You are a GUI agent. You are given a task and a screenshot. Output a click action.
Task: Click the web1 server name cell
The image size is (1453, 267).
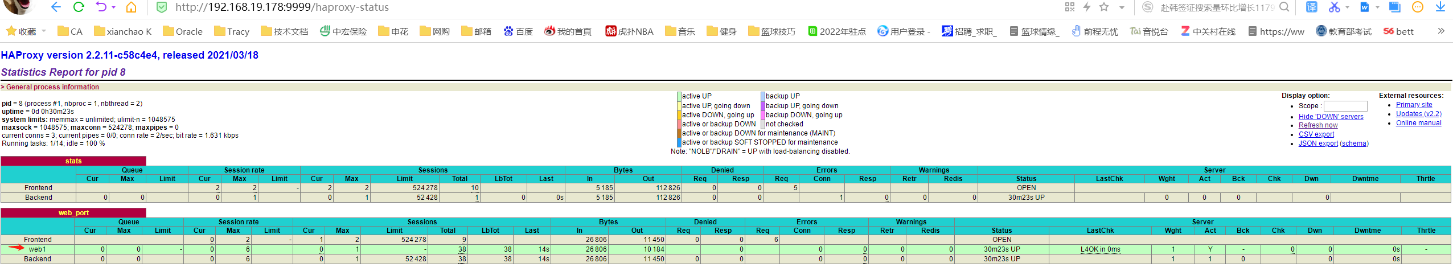point(38,249)
